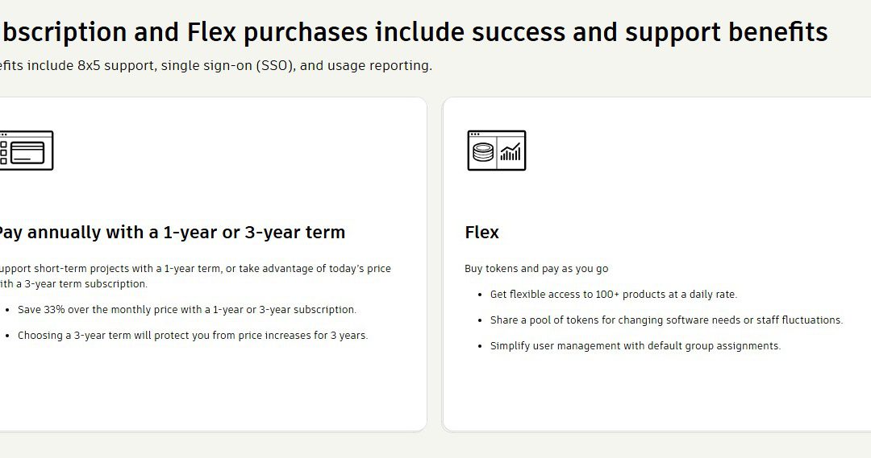
Task: Click the share a pool of tokens bullet
Action: coord(666,320)
